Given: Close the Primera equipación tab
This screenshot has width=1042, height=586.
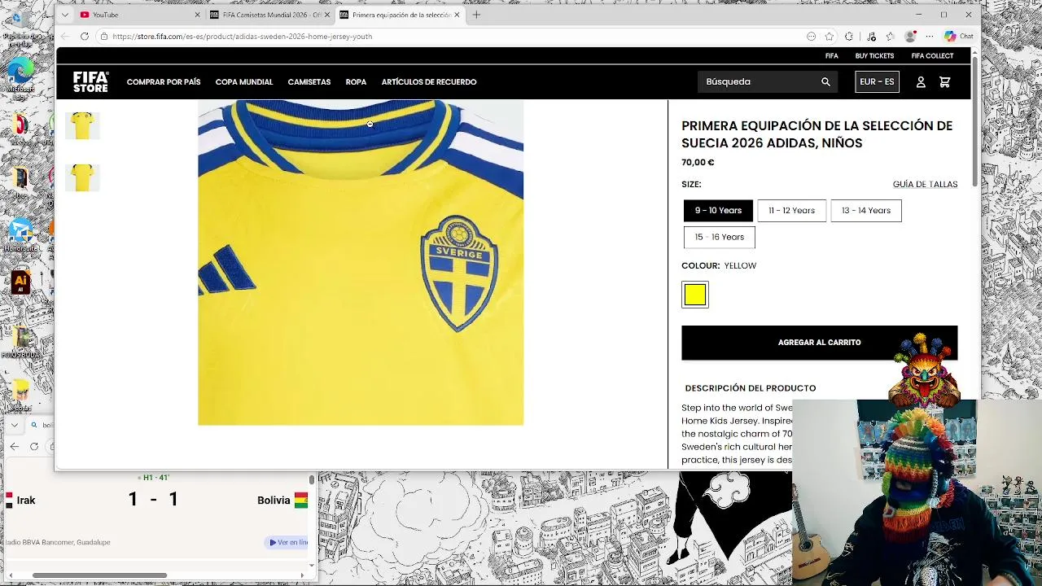Looking at the screenshot, I should (457, 15).
